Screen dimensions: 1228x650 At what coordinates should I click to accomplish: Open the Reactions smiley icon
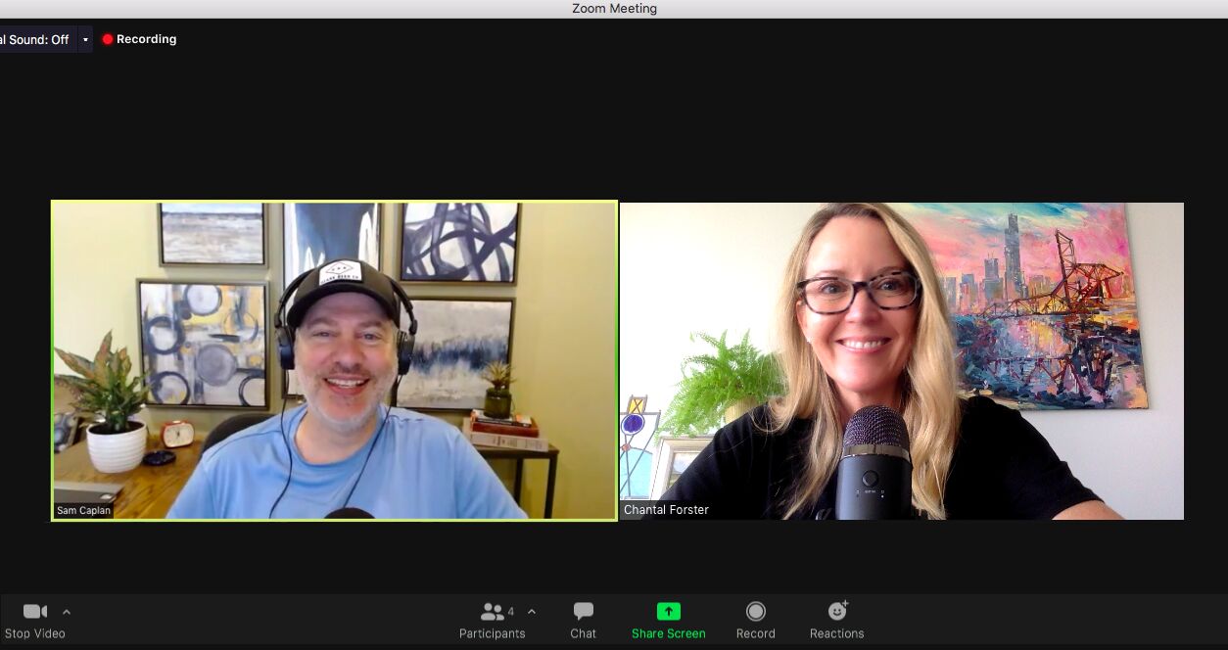click(837, 611)
